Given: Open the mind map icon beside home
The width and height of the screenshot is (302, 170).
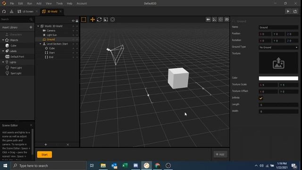Looking at the screenshot, I should [11, 11].
